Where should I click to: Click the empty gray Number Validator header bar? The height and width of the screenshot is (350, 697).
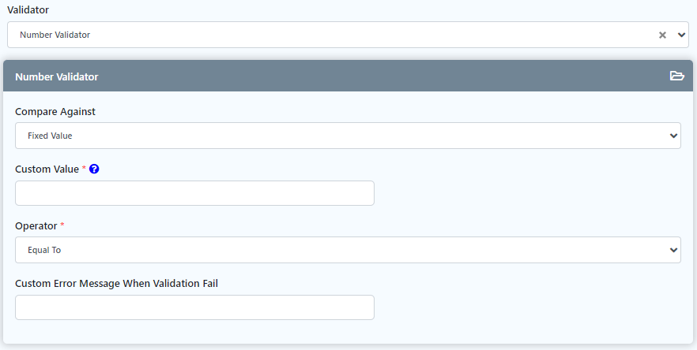[379, 77]
